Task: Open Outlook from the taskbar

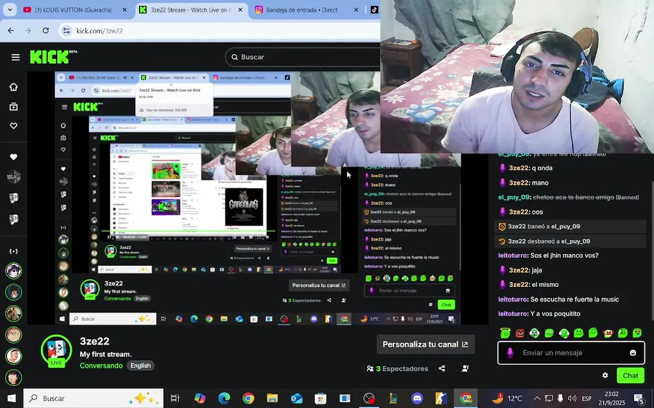Action: coord(296,398)
